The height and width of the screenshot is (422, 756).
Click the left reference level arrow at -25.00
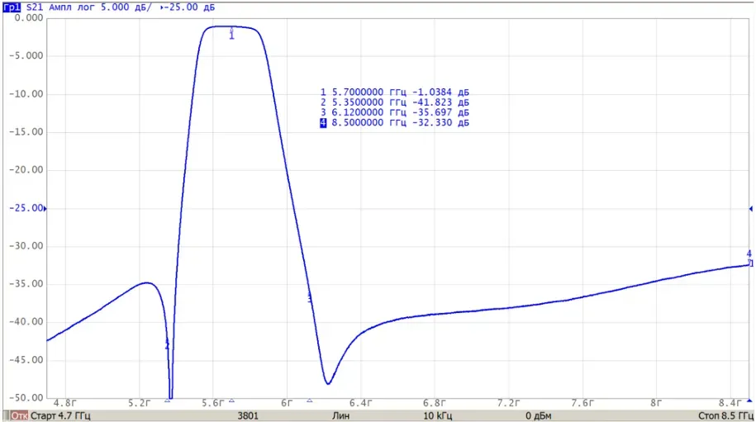pos(45,209)
